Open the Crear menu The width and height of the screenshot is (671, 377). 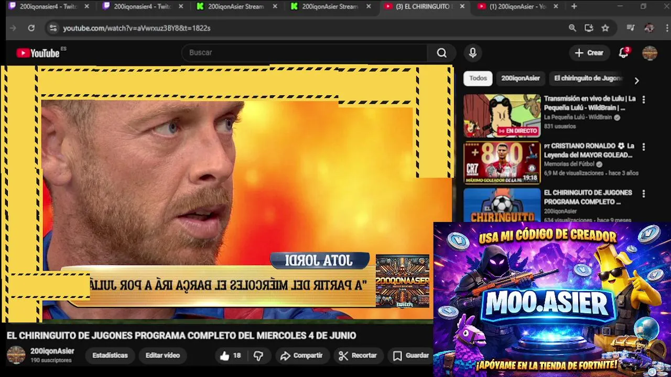click(x=589, y=53)
